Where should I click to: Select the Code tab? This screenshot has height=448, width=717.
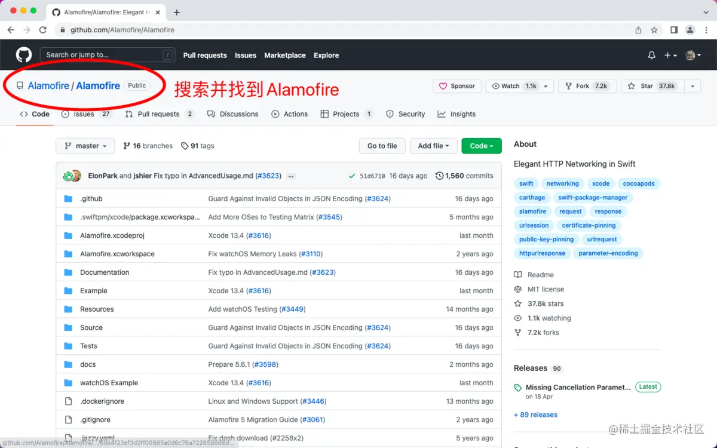(35, 114)
